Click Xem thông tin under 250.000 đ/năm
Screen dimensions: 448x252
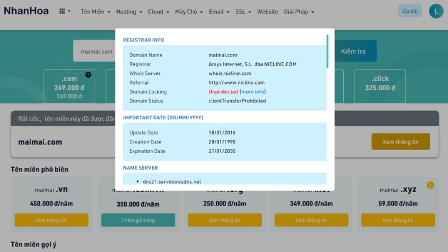[x=225, y=220]
